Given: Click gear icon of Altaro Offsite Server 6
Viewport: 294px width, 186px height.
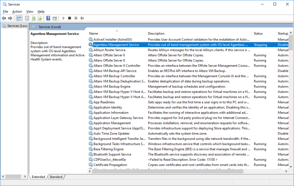Looking at the screenshot, I should (90, 55).
